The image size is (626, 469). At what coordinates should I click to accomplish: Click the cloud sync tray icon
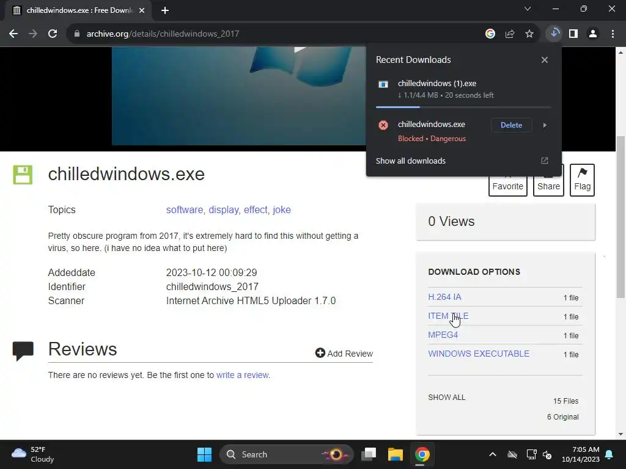coord(512,454)
